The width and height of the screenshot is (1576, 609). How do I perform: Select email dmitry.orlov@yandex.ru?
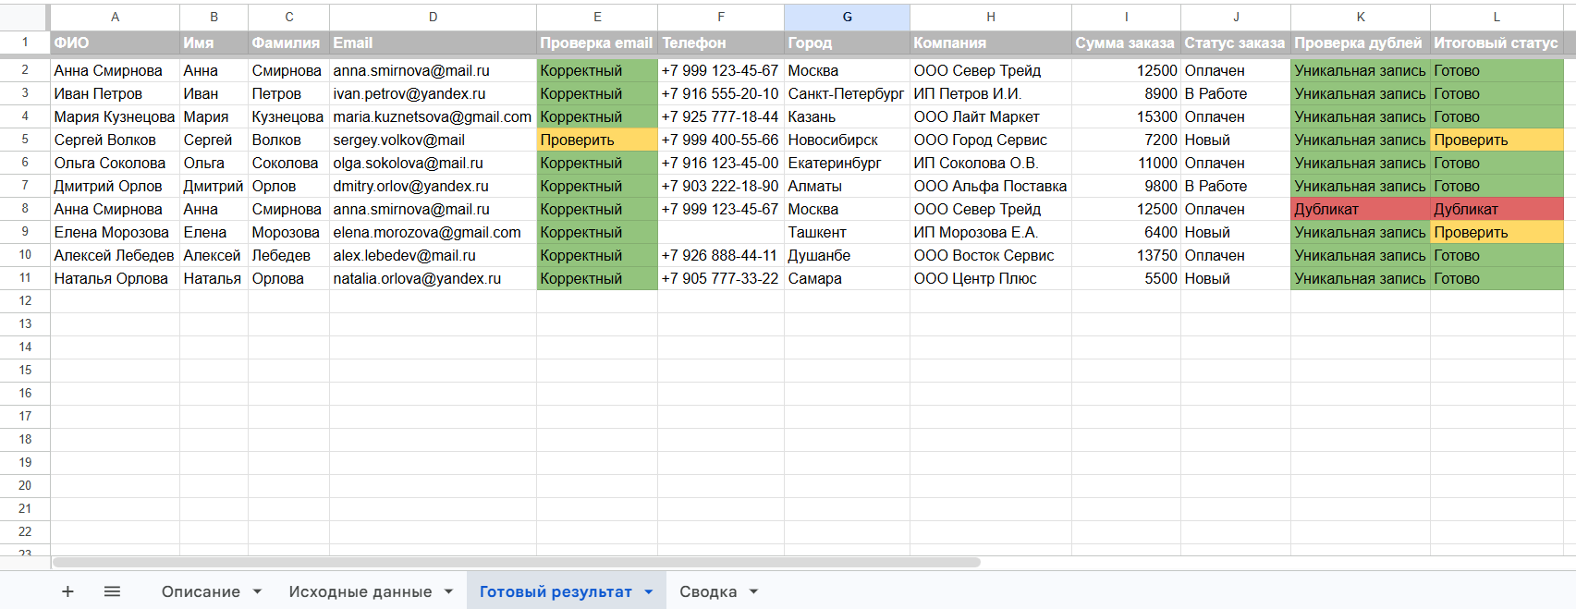433,186
